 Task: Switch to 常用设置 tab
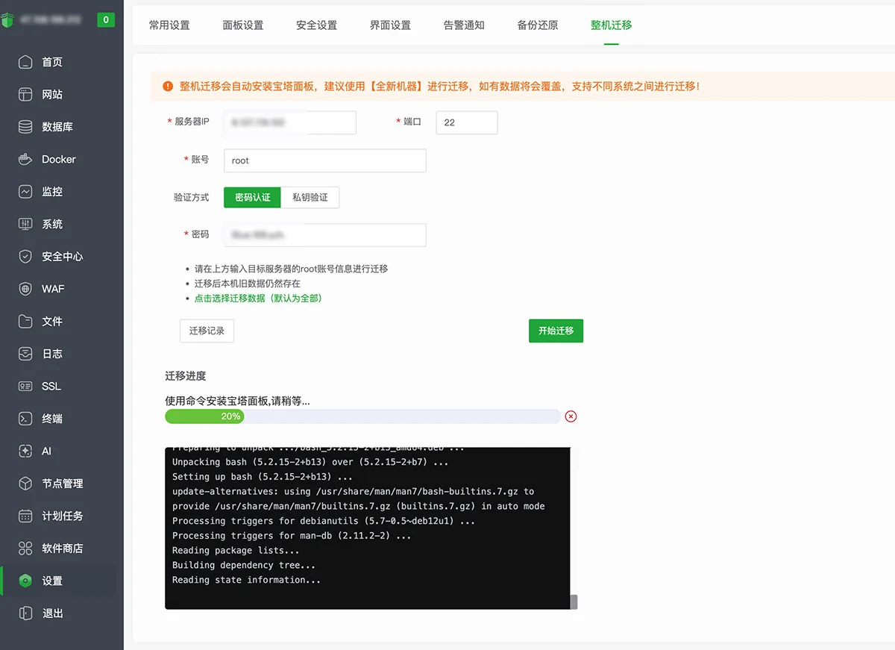169,25
